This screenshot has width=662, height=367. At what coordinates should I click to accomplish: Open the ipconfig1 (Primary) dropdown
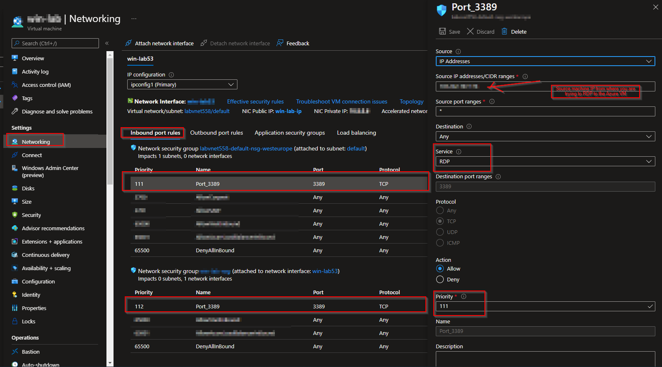[182, 84]
